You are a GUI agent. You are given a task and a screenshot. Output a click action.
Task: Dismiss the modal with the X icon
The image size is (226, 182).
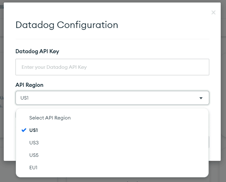pyautogui.click(x=213, y=12)
